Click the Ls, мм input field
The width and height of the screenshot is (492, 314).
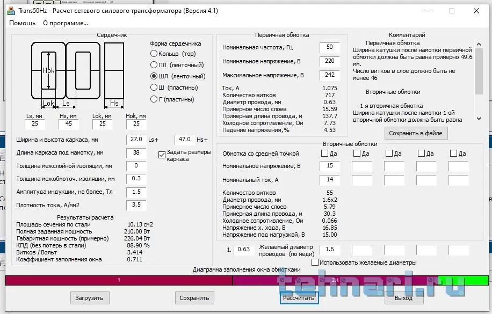[x=35, y=124]
